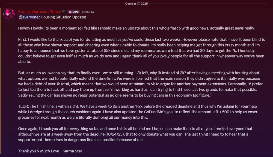Open the Lure server tag badge

tap(73, 12)
